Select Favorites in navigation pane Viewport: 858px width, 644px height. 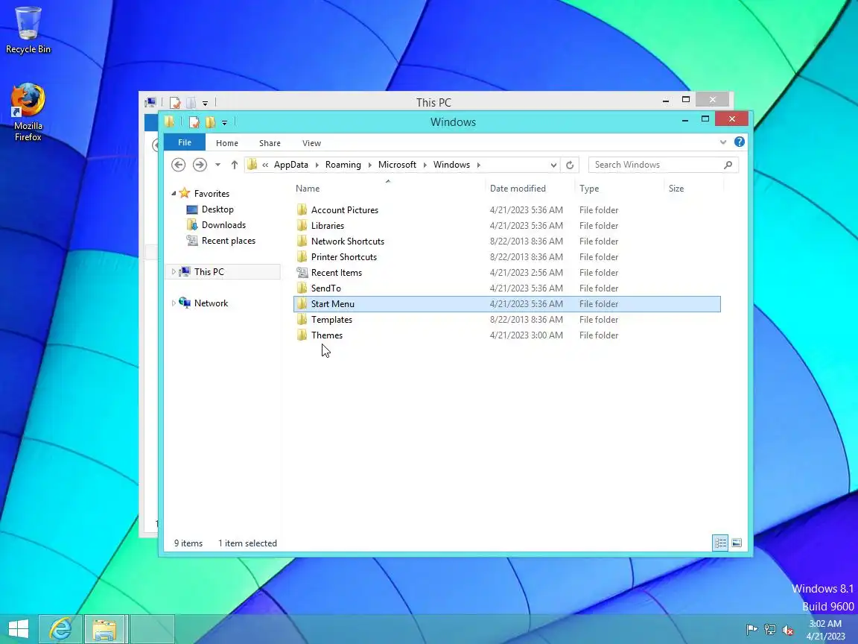[212, 193]
